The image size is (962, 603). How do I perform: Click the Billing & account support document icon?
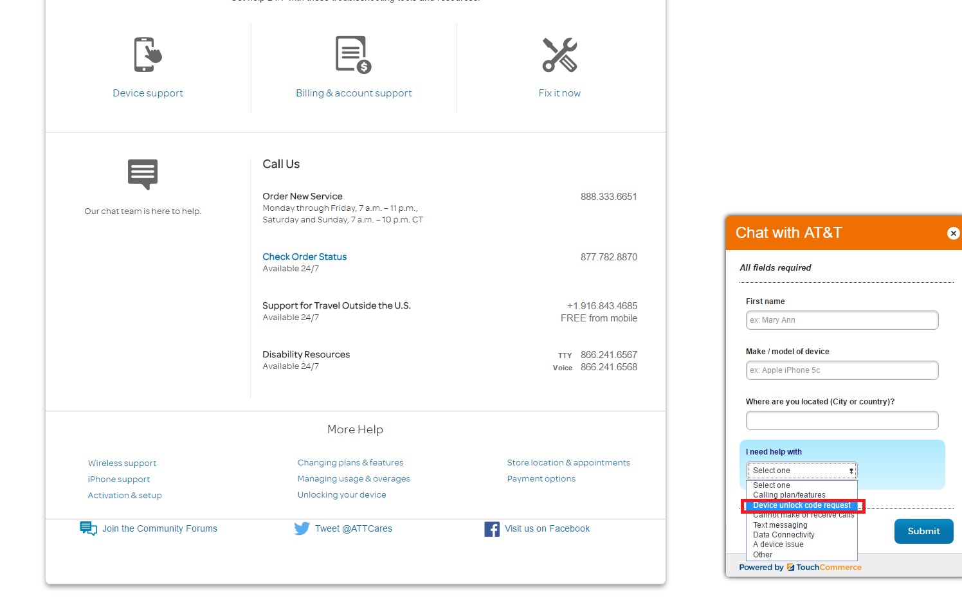(x=353, y=55)
